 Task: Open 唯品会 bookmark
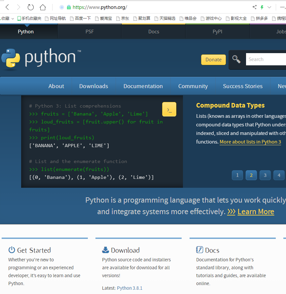pos(188,18)
